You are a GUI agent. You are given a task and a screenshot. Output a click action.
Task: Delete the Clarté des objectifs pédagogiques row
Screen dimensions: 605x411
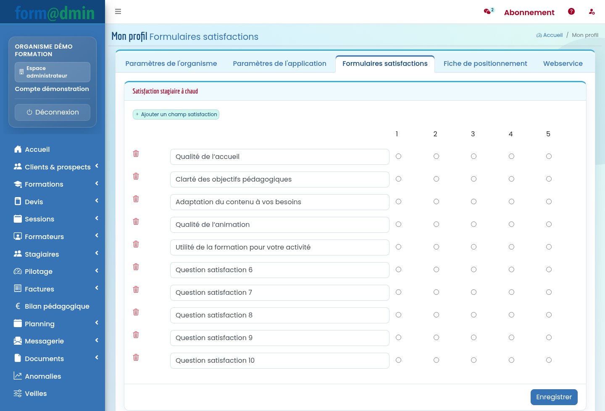pyautogui.click(x=136, y=176)
